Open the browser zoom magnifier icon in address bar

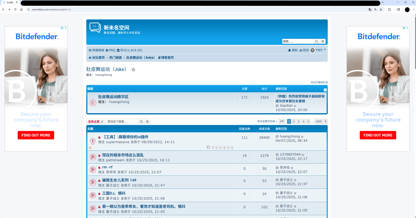pyautogui.click(x=375, y=9)
